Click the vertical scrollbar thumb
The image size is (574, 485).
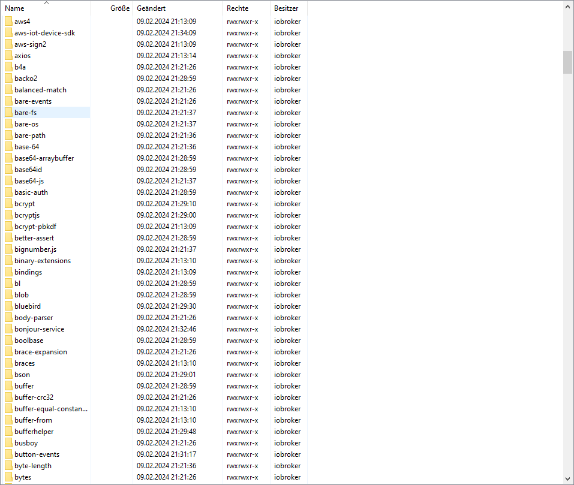(567, 62)
